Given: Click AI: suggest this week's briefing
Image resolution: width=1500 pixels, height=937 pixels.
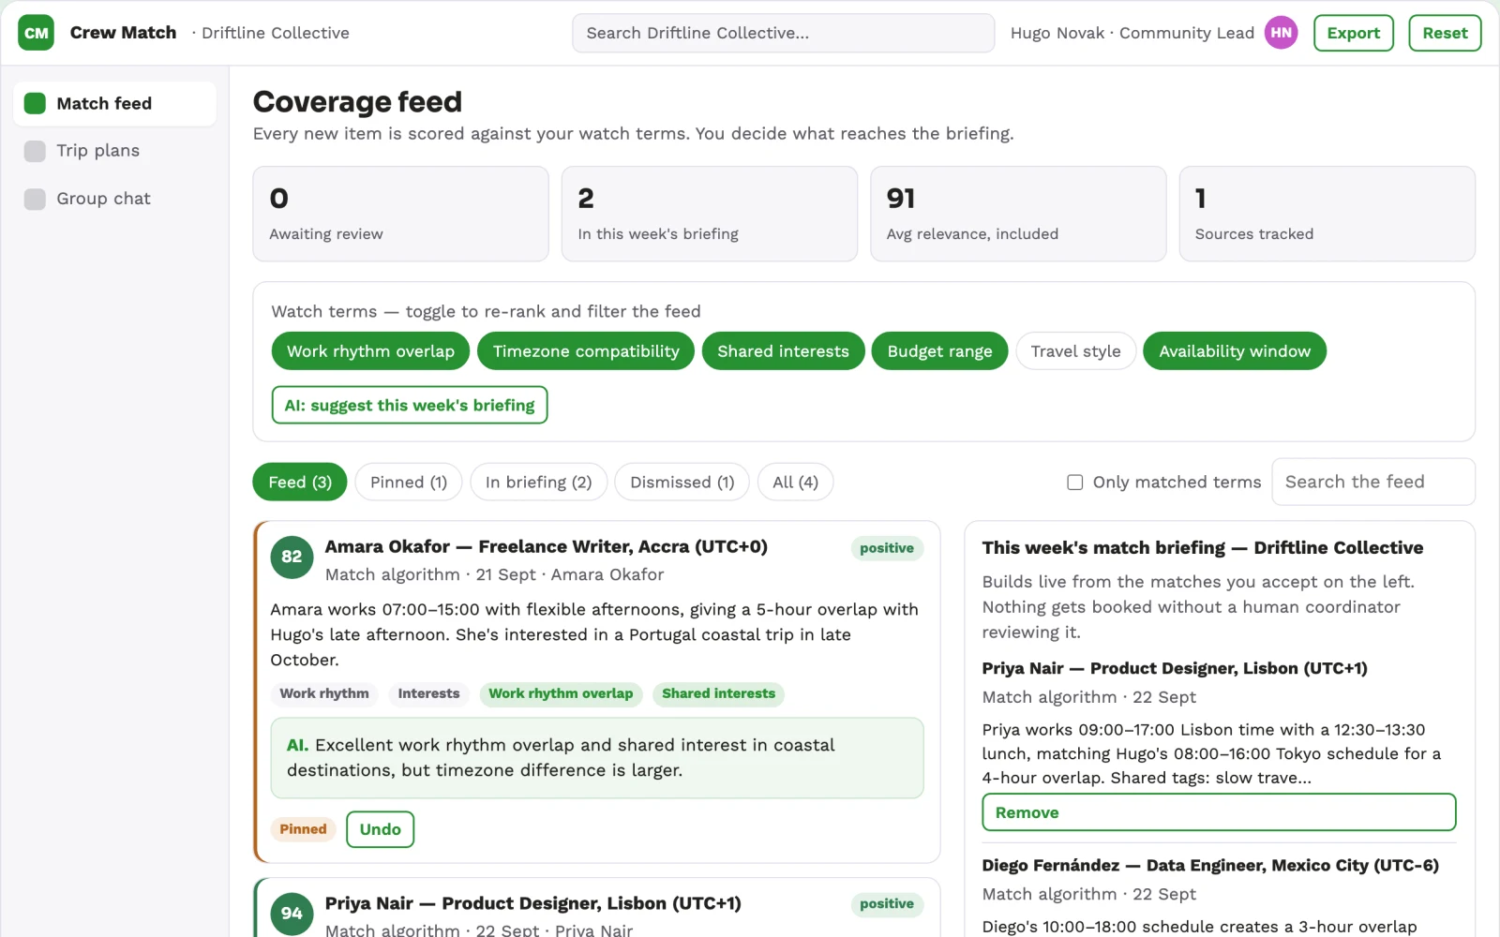Looking at the screenshot, I should (410, 405).
